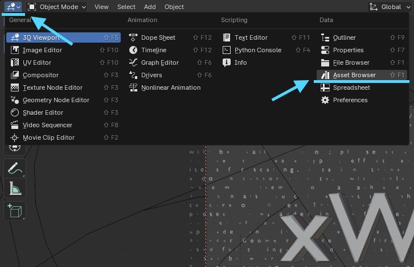The height and width of the screenshot is (267, 414).
Task: Expand the Object Mode dropdown
Action: pyautogui.click(x=58, y=7)
